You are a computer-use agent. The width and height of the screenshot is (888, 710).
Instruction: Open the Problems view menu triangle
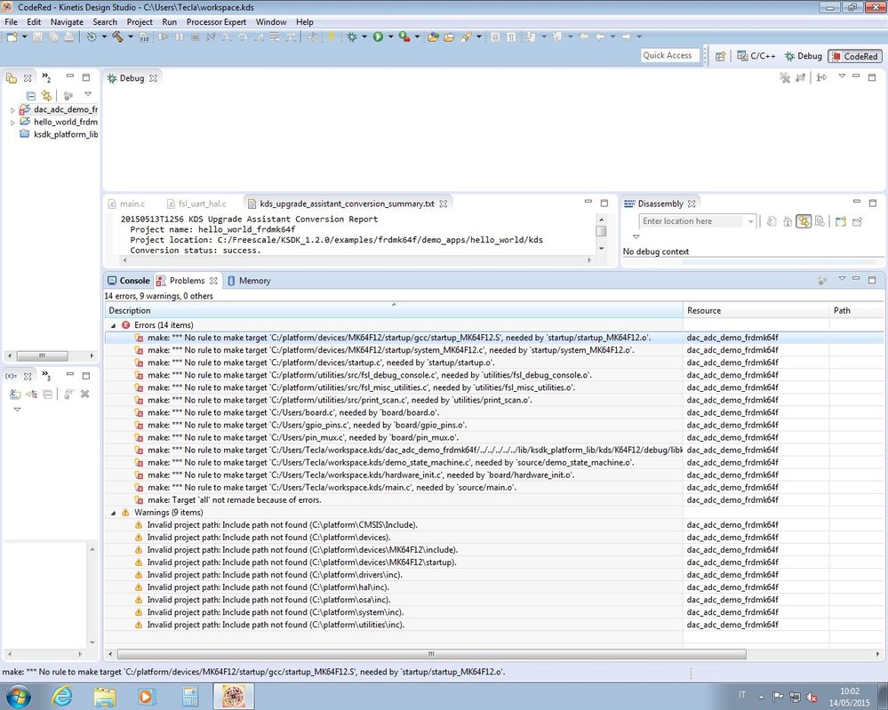point(842,278)
